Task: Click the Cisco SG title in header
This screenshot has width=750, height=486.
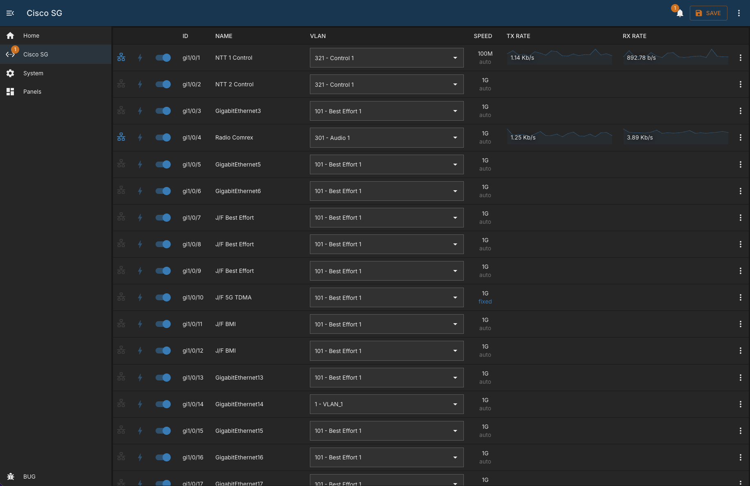Action: coord(44,13)
